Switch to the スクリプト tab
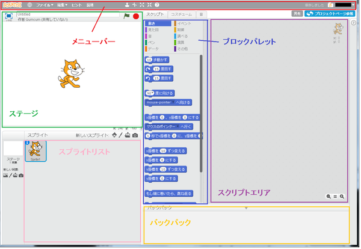The height and width of the screenshot is (249, 361). tap(155, 14)
